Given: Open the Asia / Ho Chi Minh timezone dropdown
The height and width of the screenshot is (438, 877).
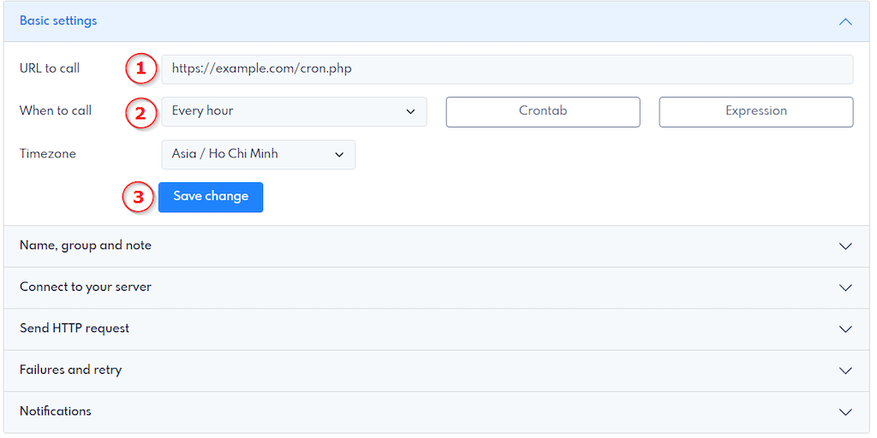Looking at the screenshot, I should click(x=258, y=155).
